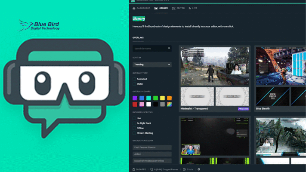Select the First Person Shooter category
Viewport: 306px width, 172px height.
[x=152, y=147]
